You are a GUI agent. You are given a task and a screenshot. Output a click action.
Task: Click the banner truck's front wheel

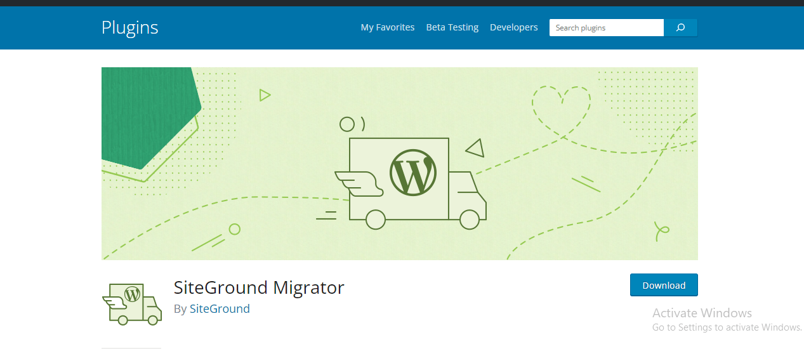469,220
